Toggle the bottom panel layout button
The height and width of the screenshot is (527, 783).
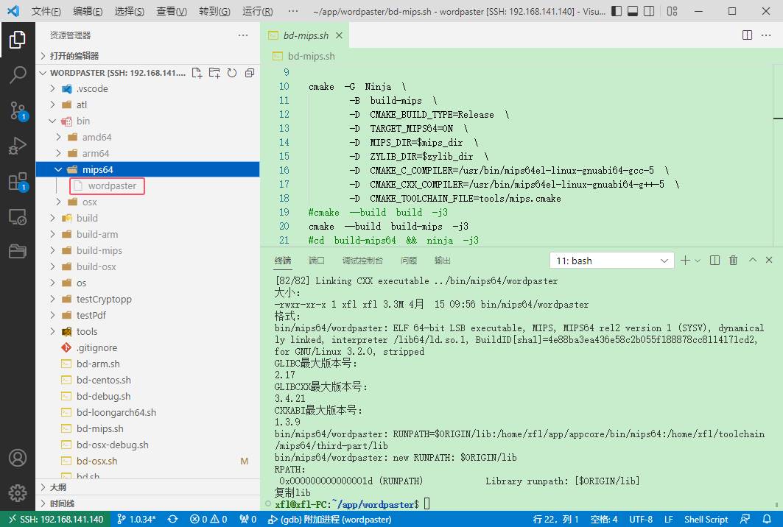[x=633, y=12]
